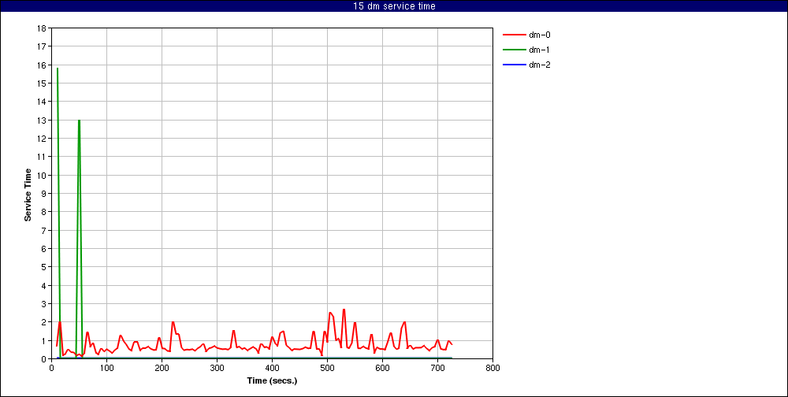Click the red dm-0 peak near 220 seconds
The width and height of the screenshot is (788, 397).
click(x=173, y=322)
